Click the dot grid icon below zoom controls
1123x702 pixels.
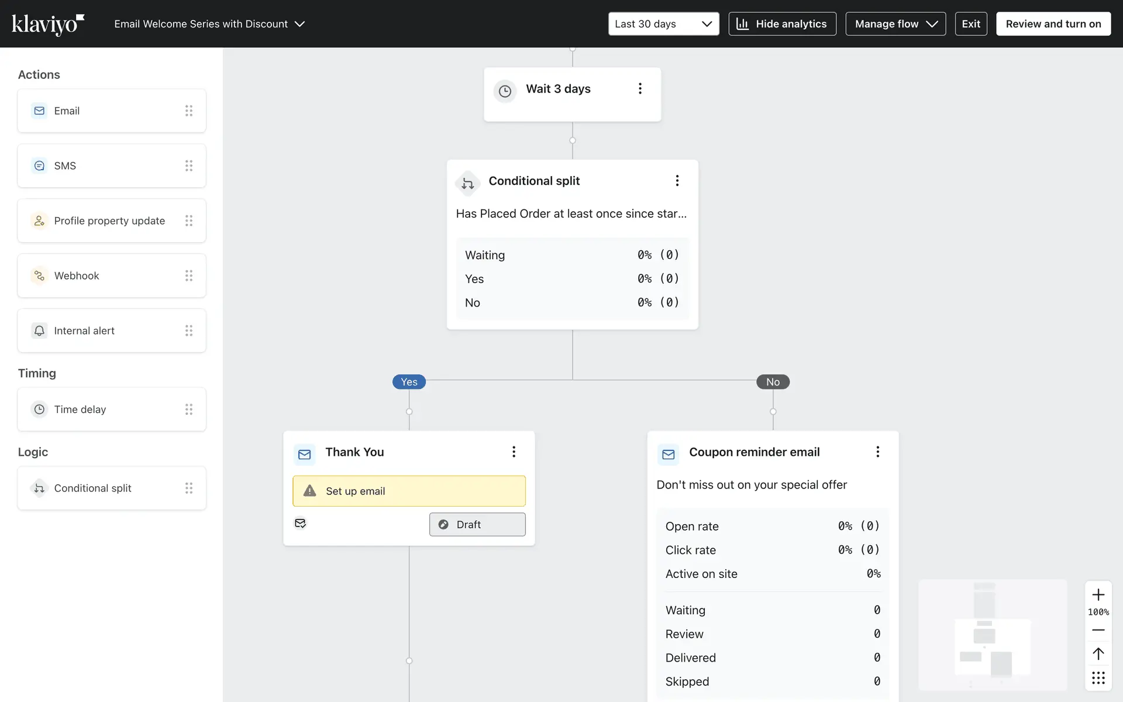point(1098,678)
